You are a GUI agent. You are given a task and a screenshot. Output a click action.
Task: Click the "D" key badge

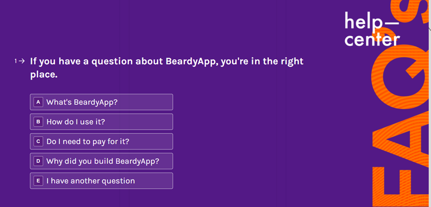pyautogui.click(x=38, y=161)
